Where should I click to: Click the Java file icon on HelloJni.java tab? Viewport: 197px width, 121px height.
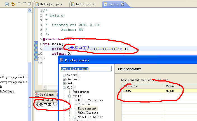pyautogui.click(x=37, y=4)
